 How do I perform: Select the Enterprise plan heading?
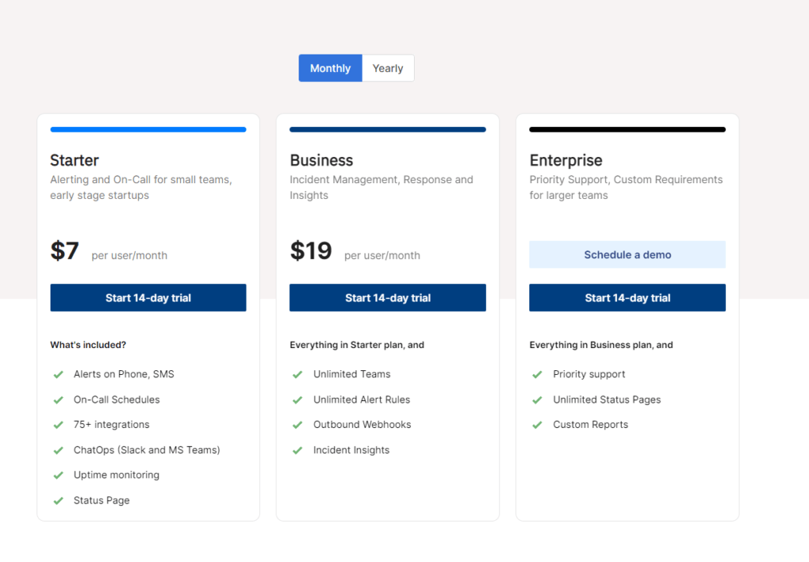(566, 160)
